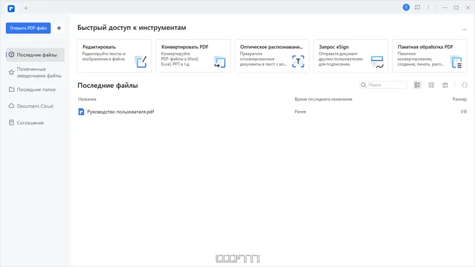Click the folder icon in sidebar
This screenshot has width=475, height=267.
[11, 90]
